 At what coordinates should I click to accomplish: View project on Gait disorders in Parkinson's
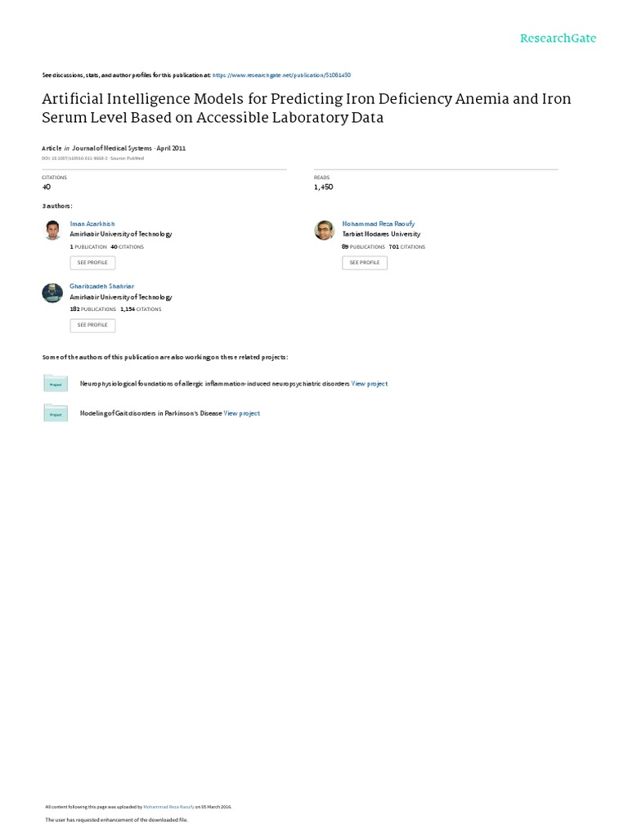coord(242,414)
